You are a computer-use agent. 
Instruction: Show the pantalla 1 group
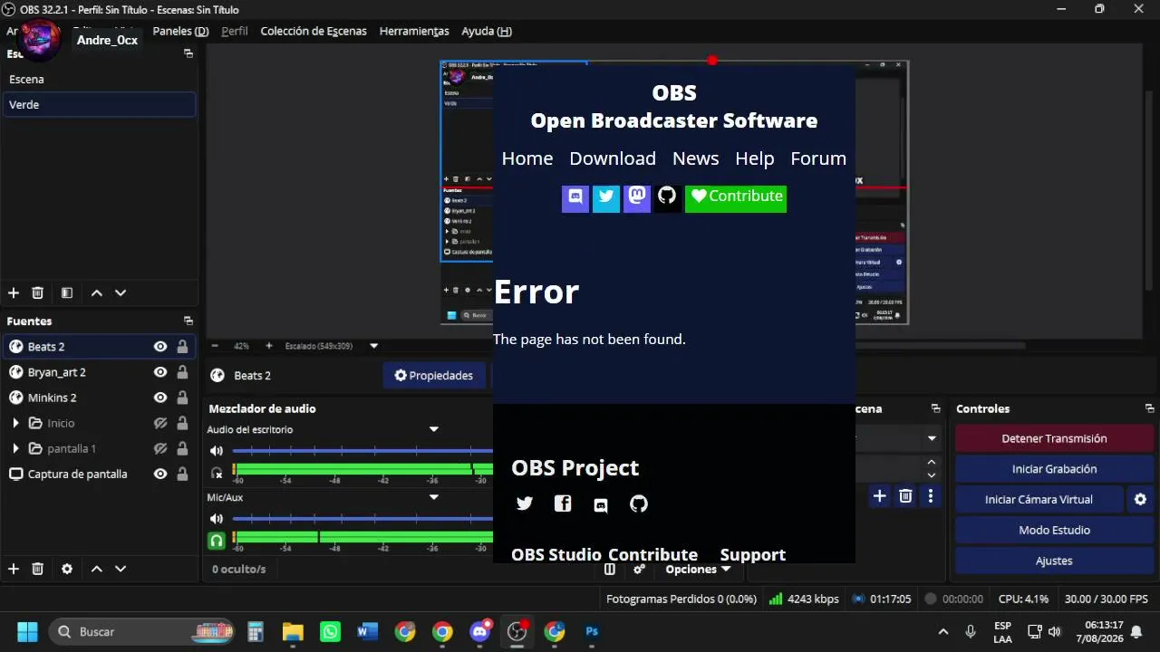160,448
